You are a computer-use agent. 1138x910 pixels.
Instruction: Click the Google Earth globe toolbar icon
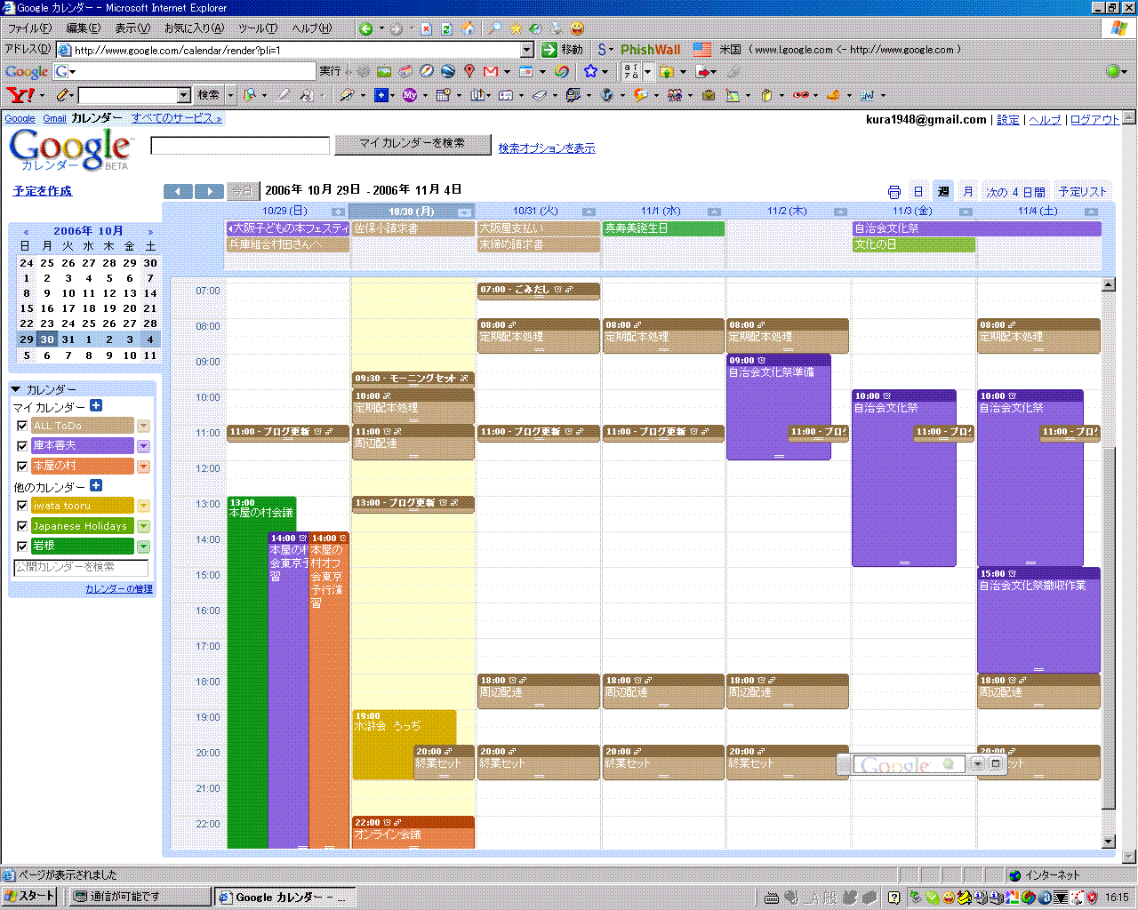point(448,71)
